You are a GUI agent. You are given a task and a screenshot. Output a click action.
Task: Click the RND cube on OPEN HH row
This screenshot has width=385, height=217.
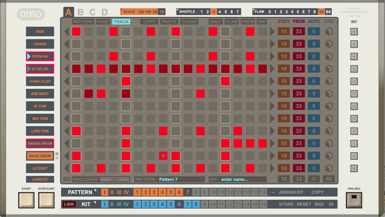tap(329, 56)
